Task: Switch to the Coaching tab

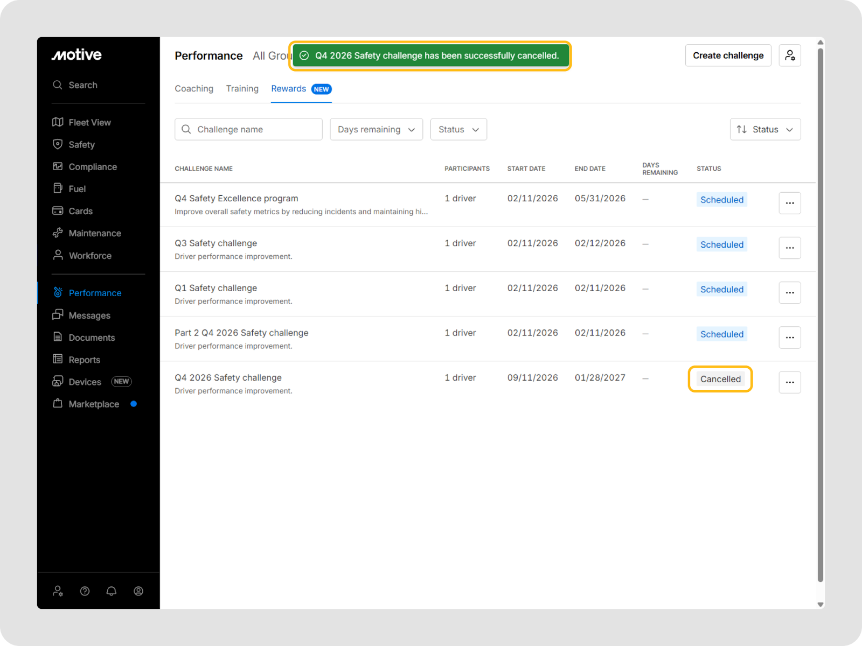Action: [194, 89]
